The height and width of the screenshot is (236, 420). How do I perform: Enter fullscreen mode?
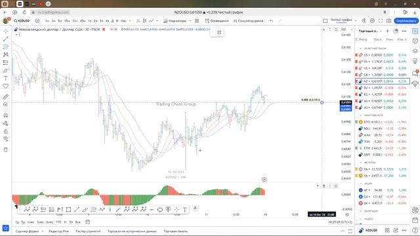pyautogui.click(x=381, y=20)
